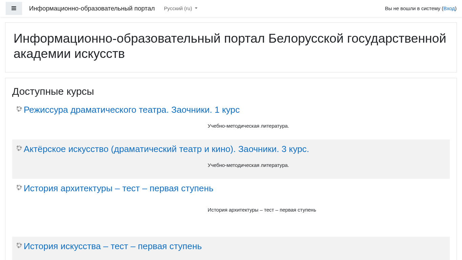Click Учебно-методическая литература text under Актёрское искусство course
The width and height of the screenshot is (462, 260).
248,165
